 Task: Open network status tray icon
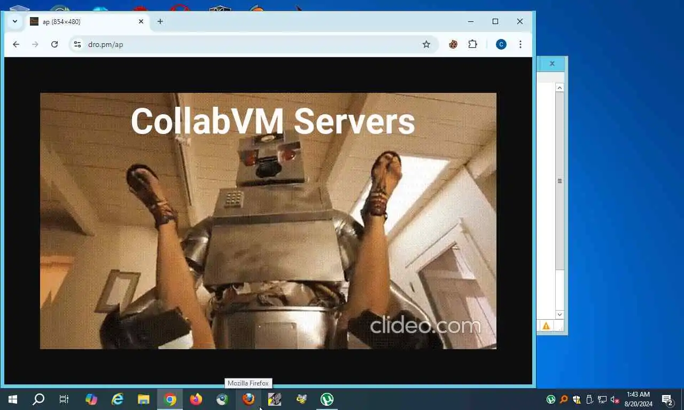pyautogui.click(x=602, y=399)
